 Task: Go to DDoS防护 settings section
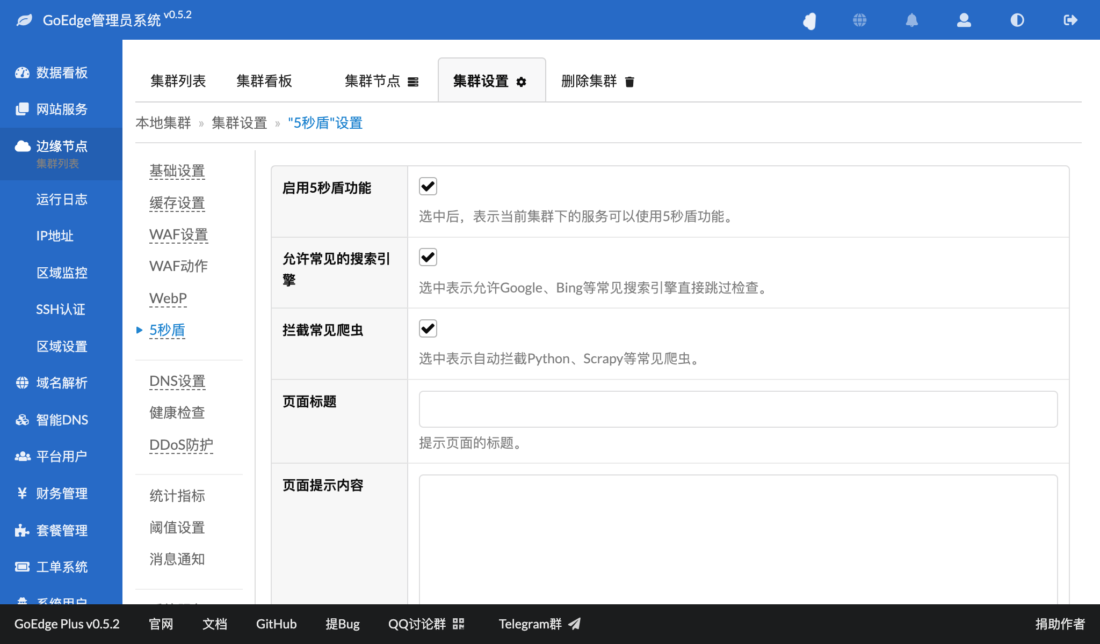coord(181,445)
